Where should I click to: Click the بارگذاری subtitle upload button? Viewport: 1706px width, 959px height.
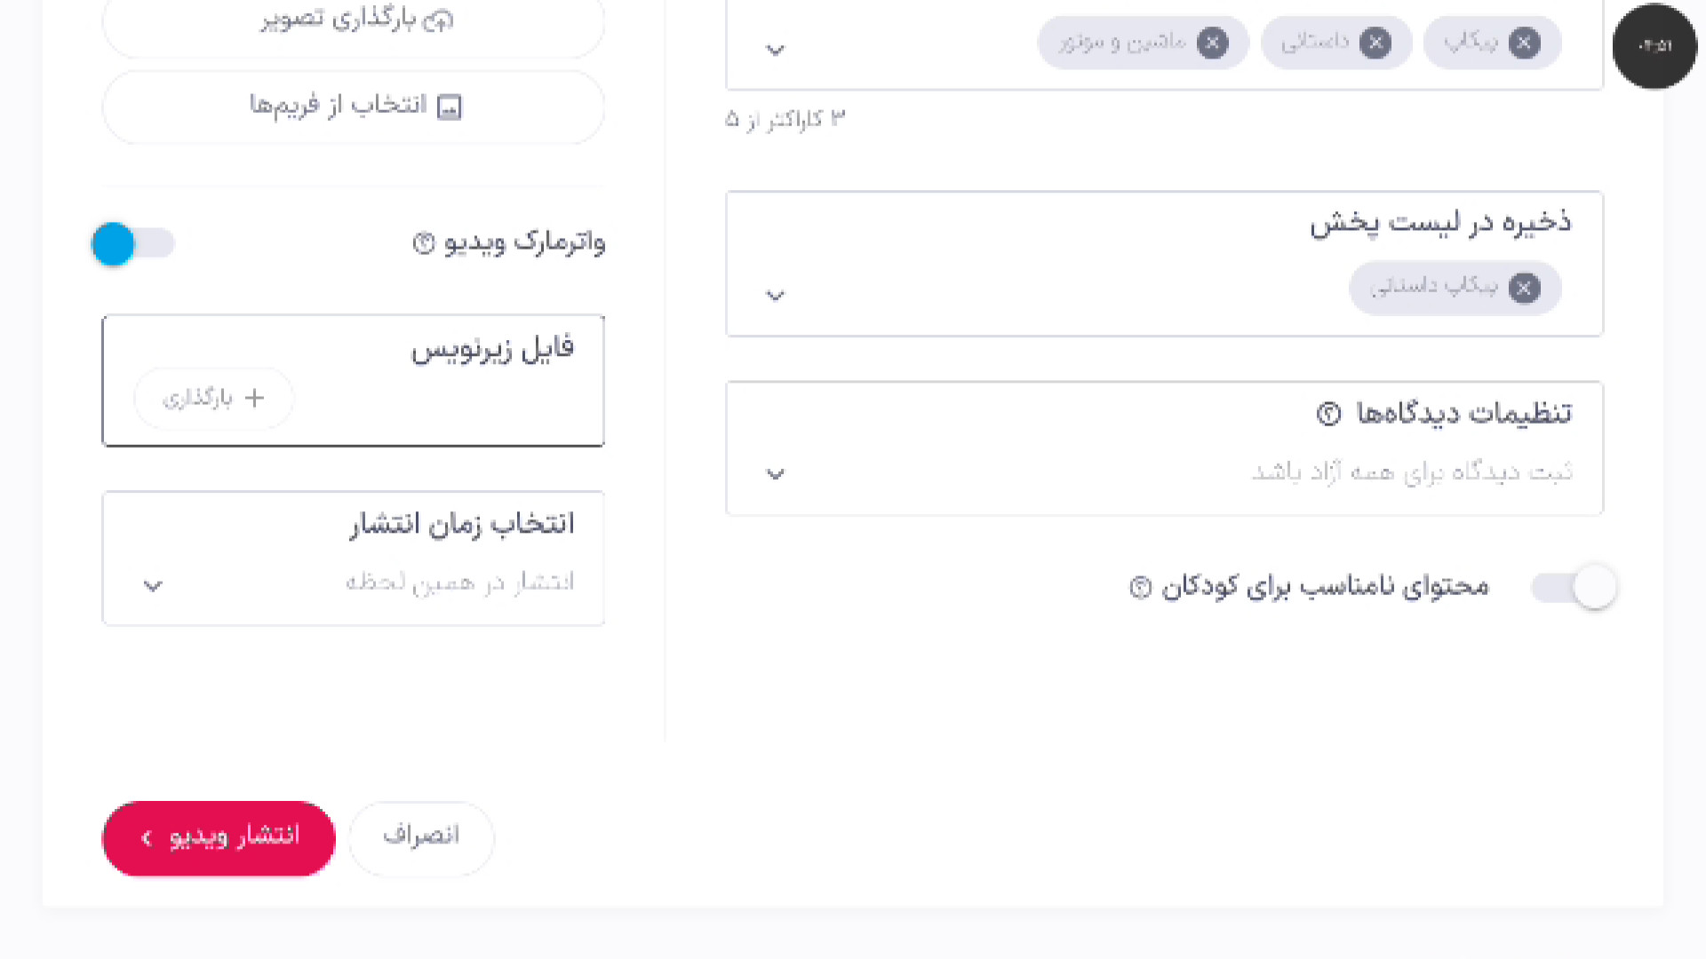pos(213,398)
